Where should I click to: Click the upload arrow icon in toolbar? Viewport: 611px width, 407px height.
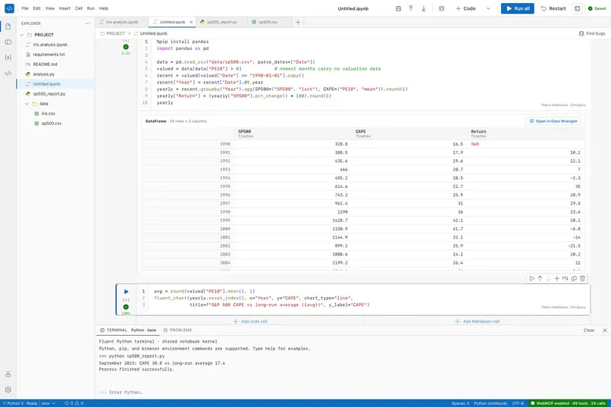(x=411, y=8)
